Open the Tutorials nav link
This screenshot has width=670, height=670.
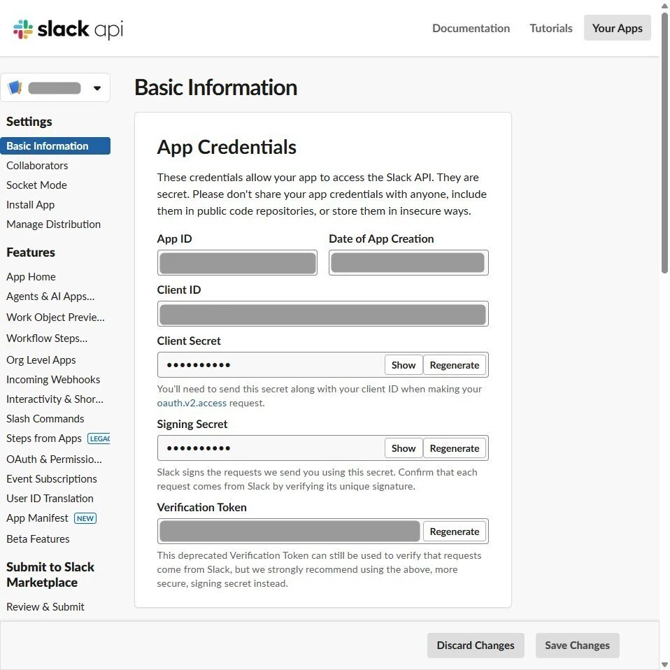[551, 28]
